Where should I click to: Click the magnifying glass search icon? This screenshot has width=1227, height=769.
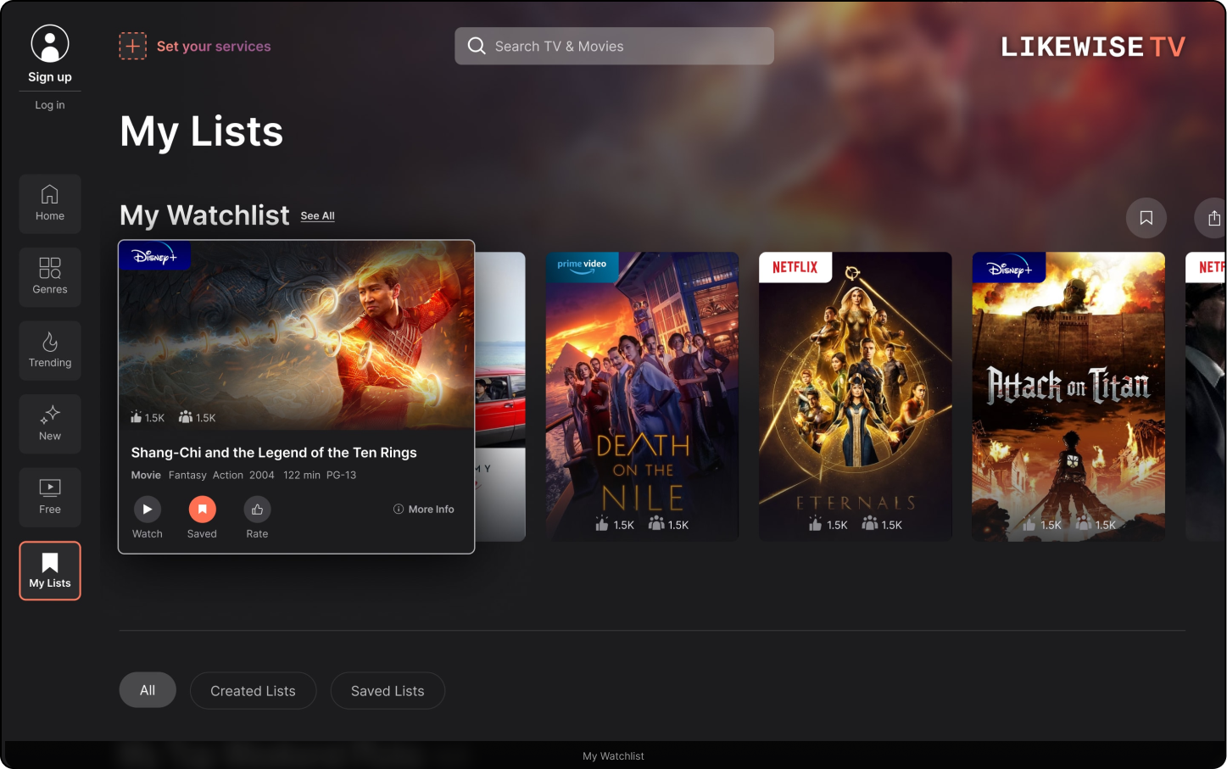point(477,46)
